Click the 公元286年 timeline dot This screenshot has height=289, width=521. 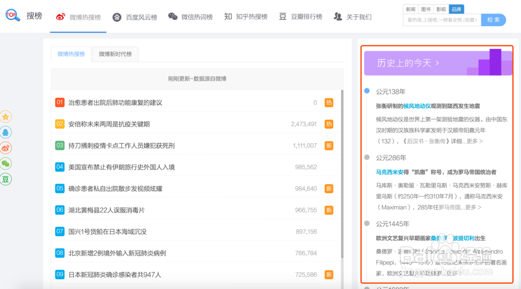367,157
